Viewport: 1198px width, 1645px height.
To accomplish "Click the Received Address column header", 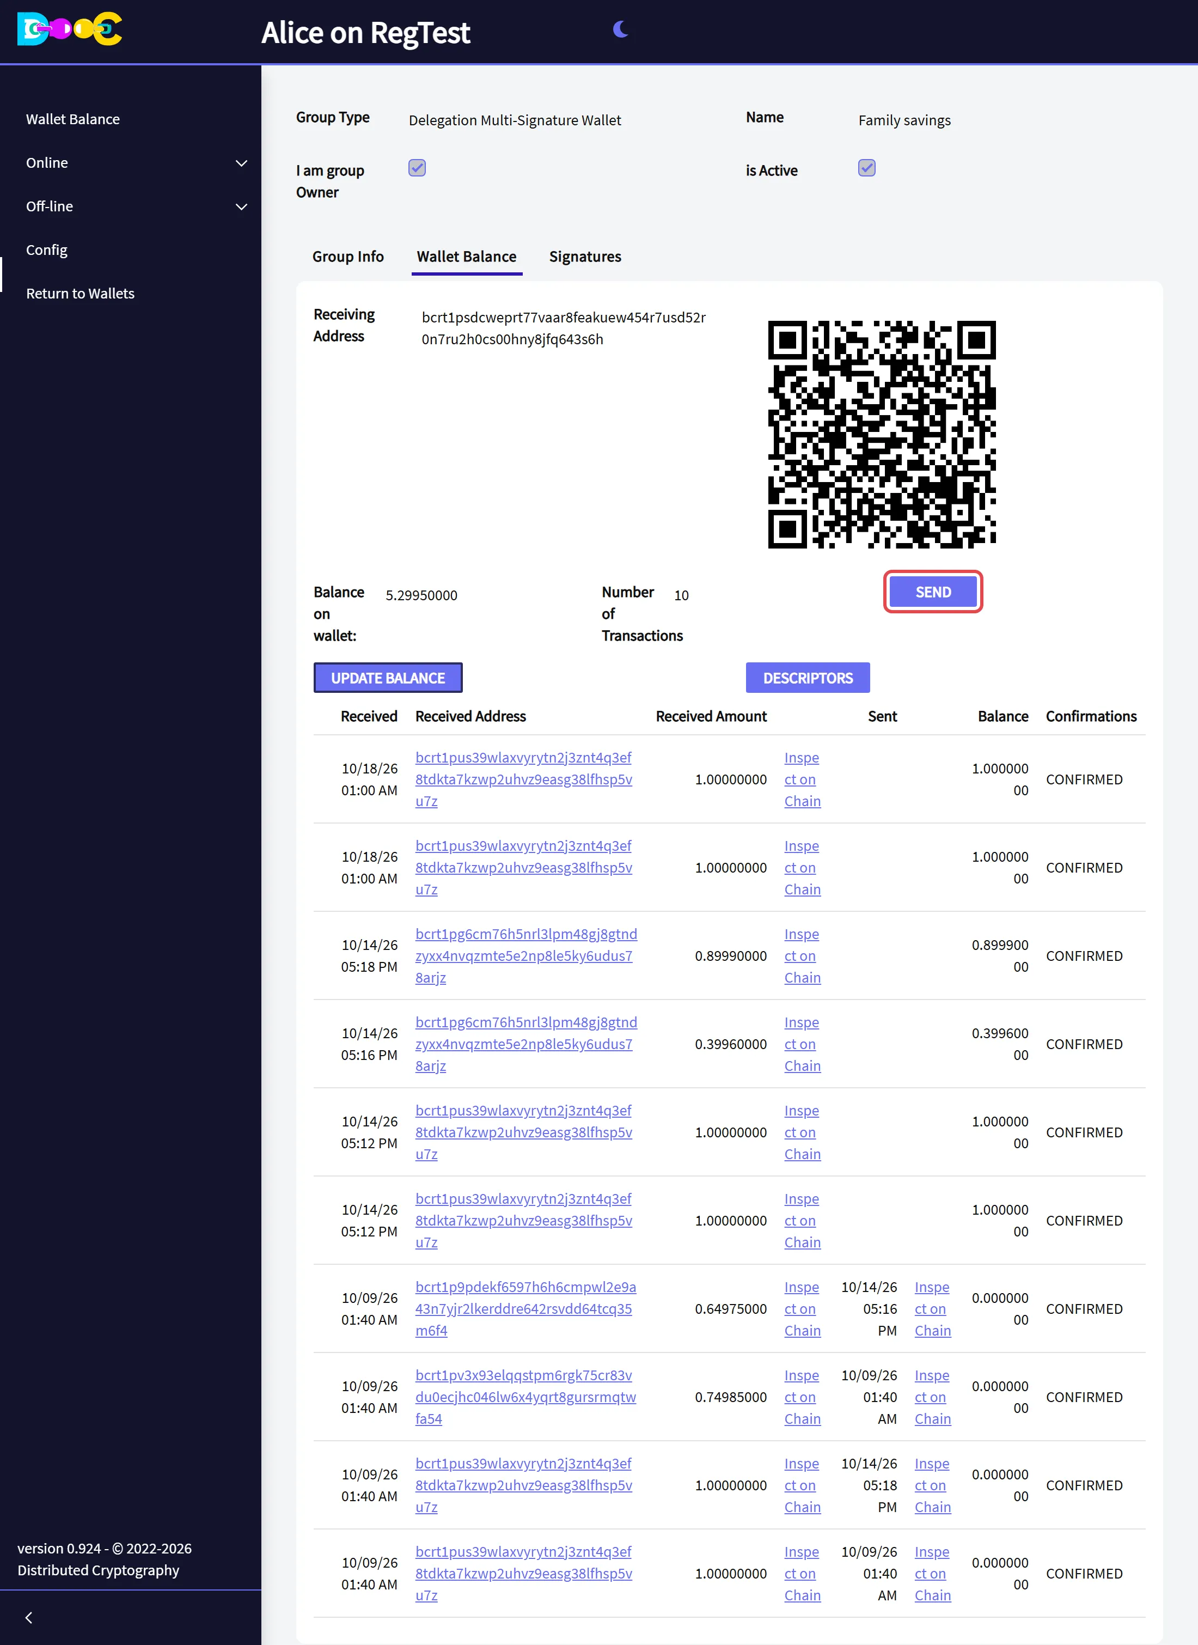I will tap(470, 716).
